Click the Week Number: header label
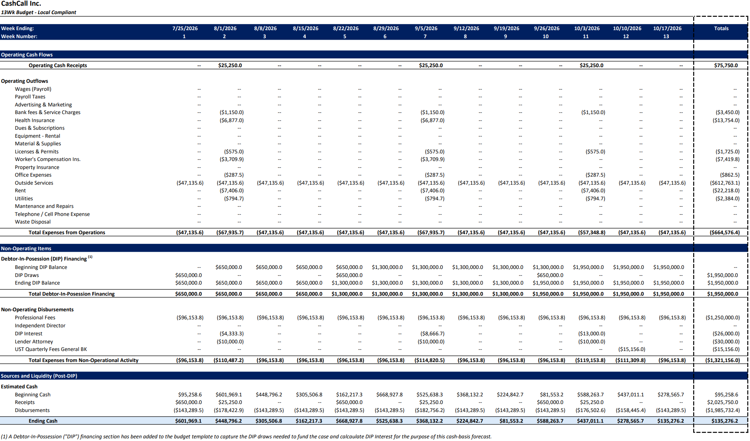This screenshot has height=441, width=750. [x=19, y=36]
